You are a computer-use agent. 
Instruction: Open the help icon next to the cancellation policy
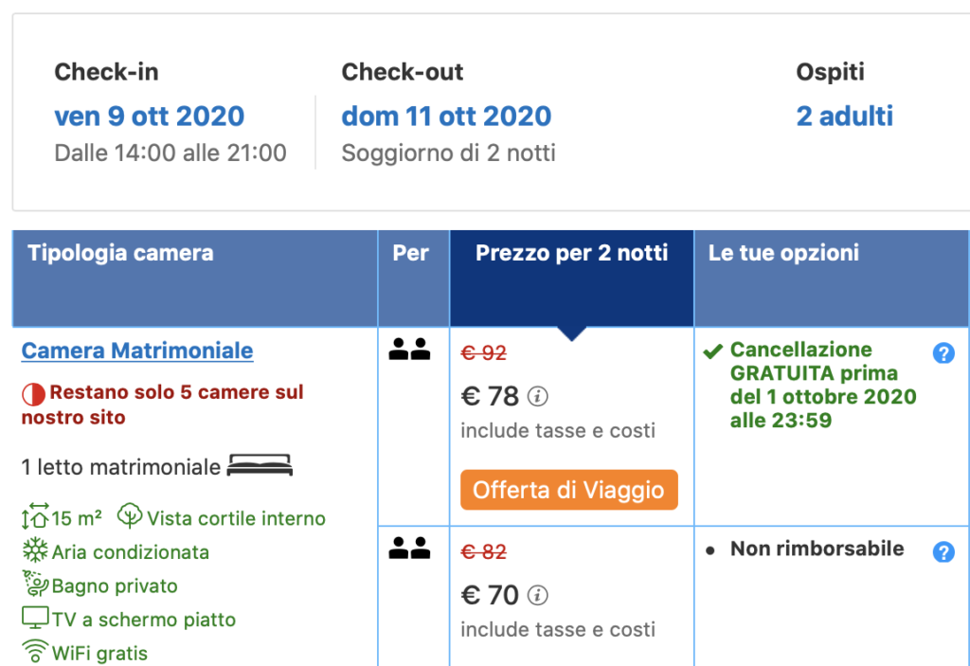(943, 352)
